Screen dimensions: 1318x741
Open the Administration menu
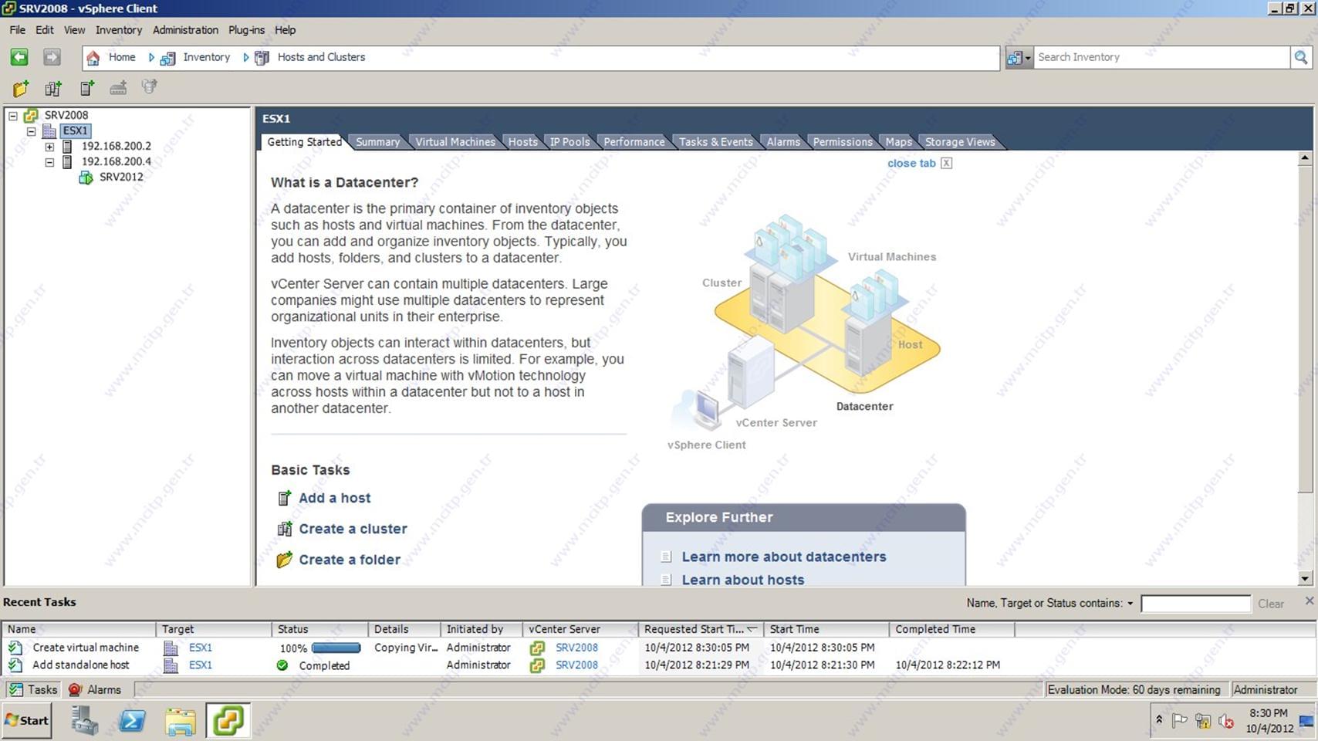pos(185,30)
